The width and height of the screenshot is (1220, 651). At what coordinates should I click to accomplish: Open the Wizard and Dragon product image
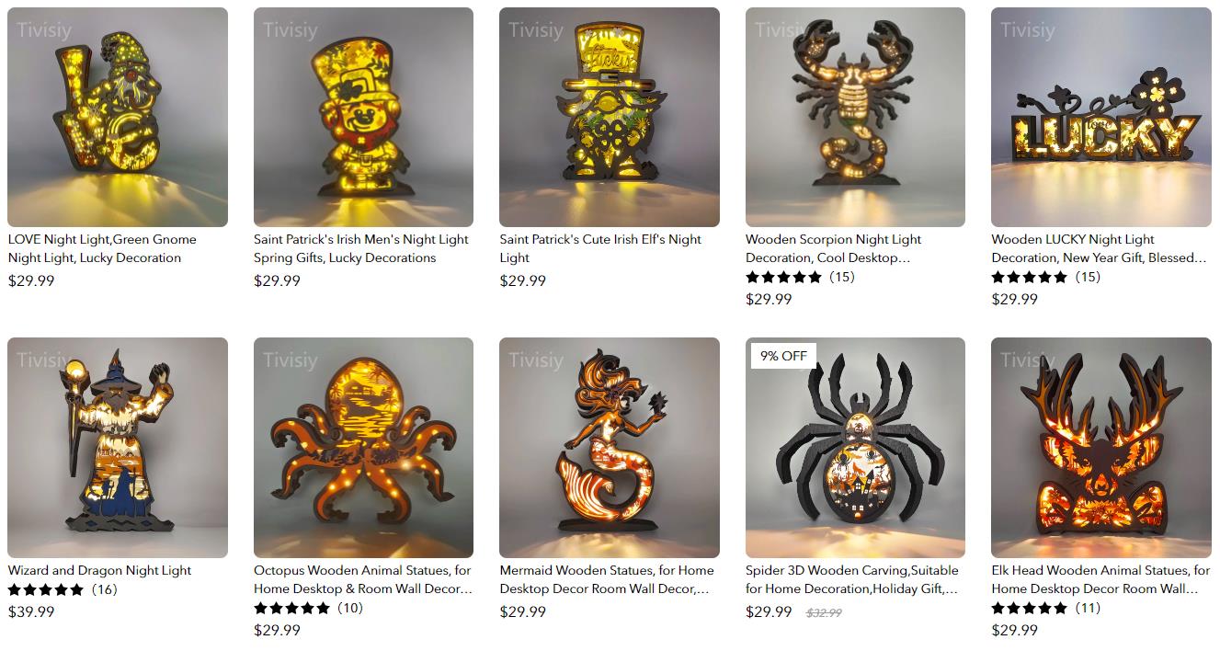(118, 448)
